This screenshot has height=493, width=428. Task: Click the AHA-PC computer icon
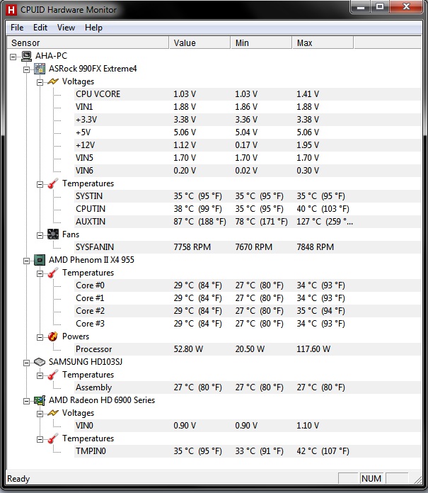pyautogui.click(x=27, y=56)
